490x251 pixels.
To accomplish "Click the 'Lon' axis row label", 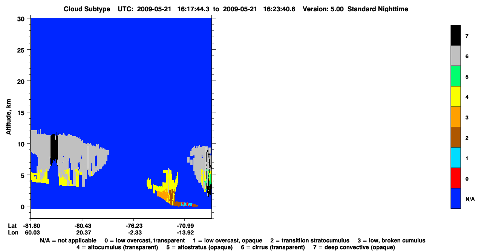I will [12, 233].
